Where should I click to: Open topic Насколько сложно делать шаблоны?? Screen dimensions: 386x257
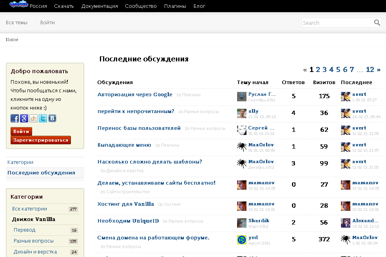coord(150,162)
